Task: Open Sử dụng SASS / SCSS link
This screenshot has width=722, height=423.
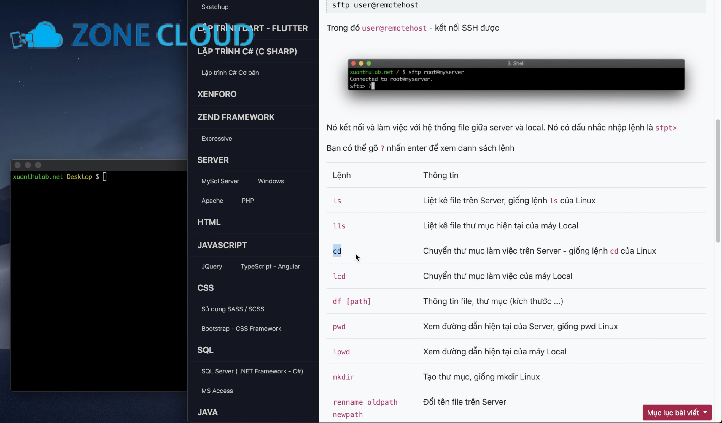Action: [233, 309]
